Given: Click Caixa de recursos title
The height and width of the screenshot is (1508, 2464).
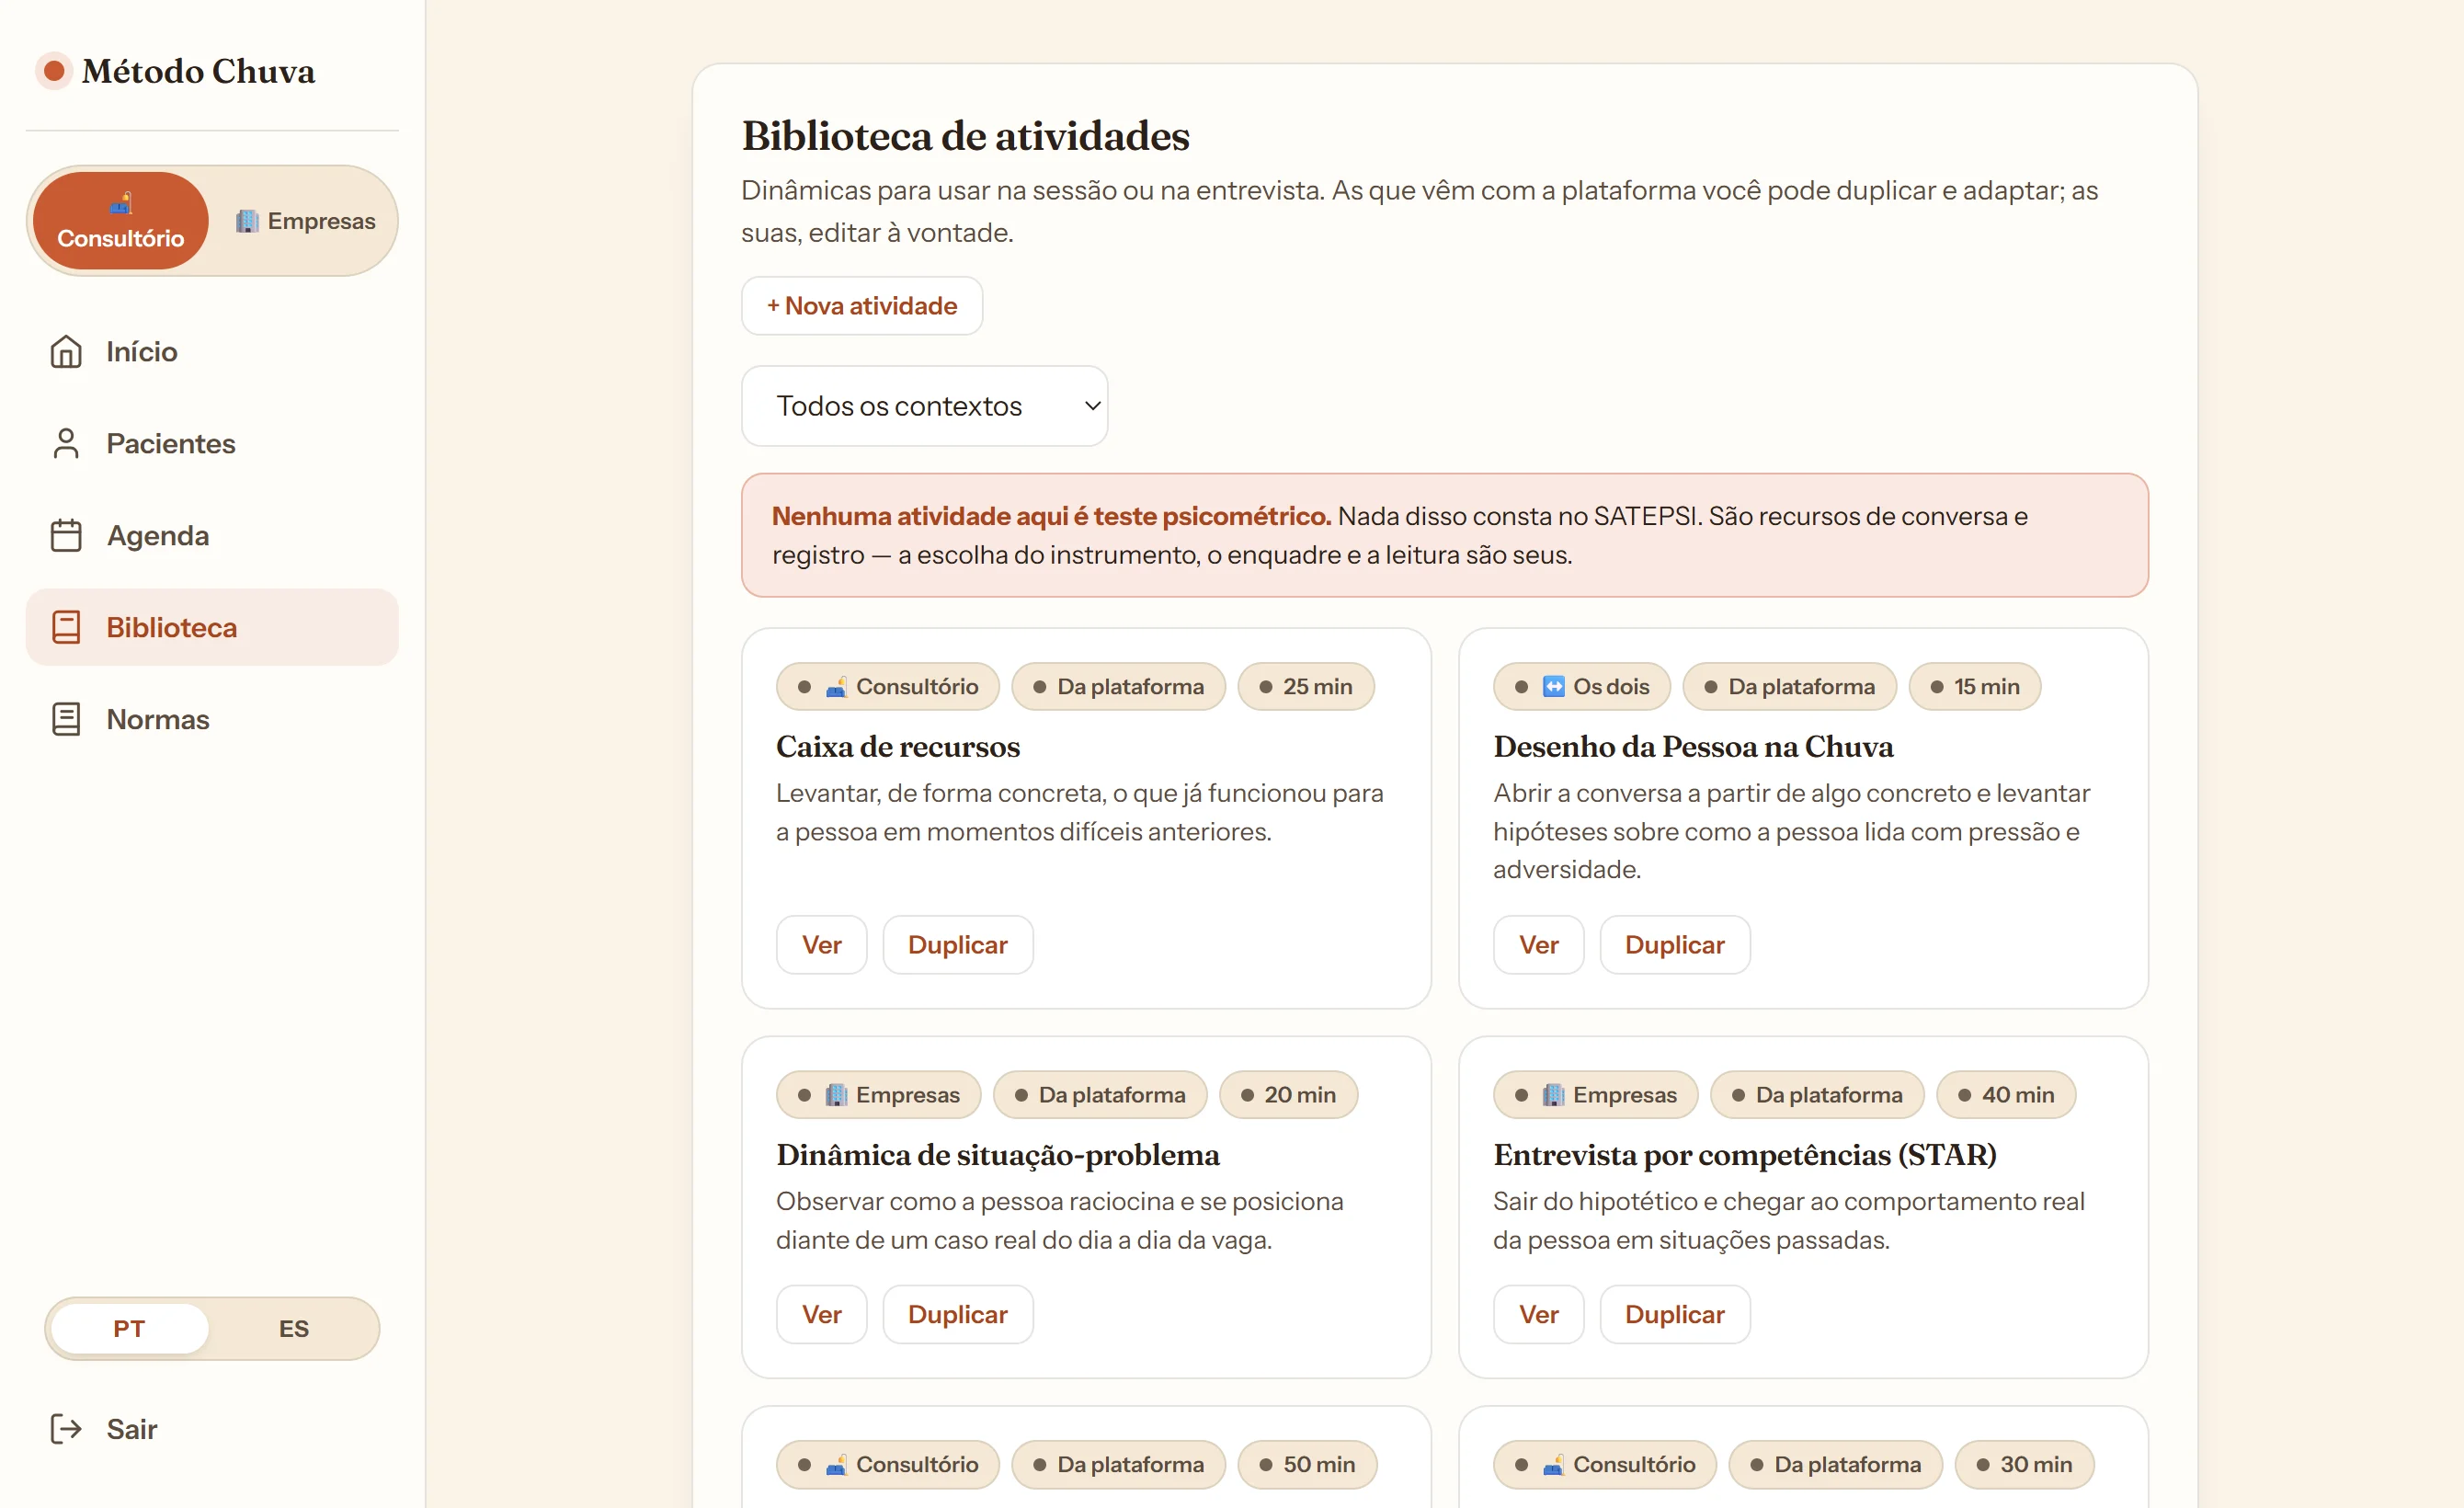Looking at the screenshot, I should click(x=898, y=747).
